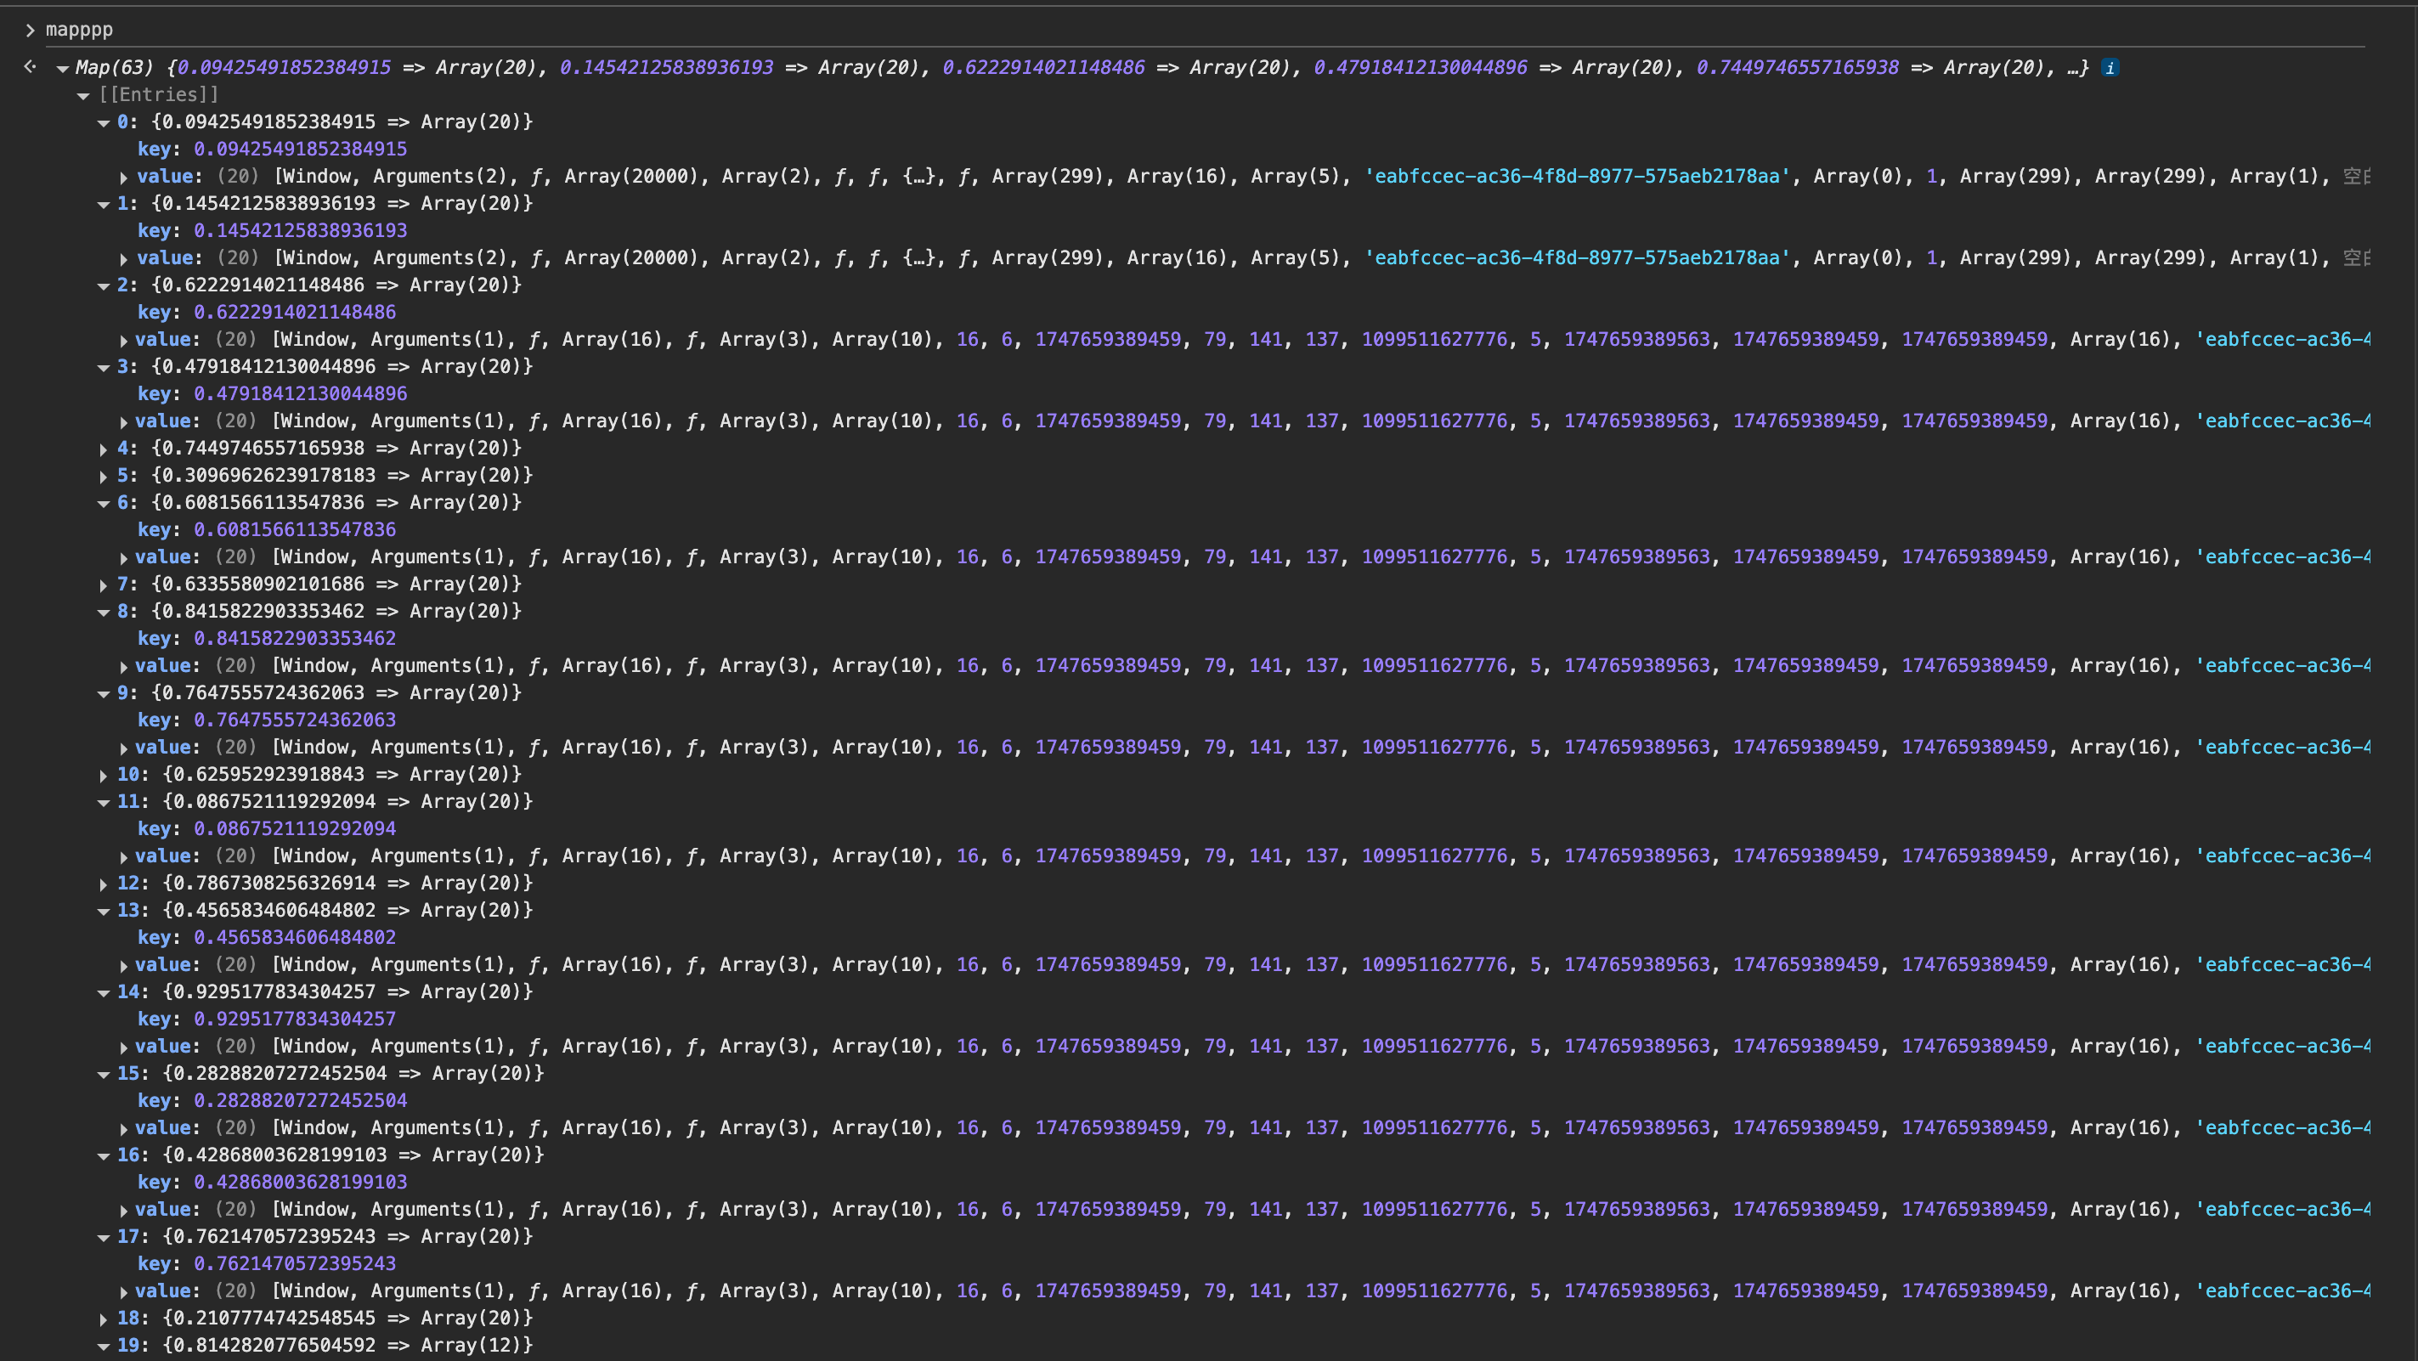Expand entry 18 with key 0.2107774742548545
This screenshot has width=2418, height=1361.
pyautogui.click(x=105, y=1319)
